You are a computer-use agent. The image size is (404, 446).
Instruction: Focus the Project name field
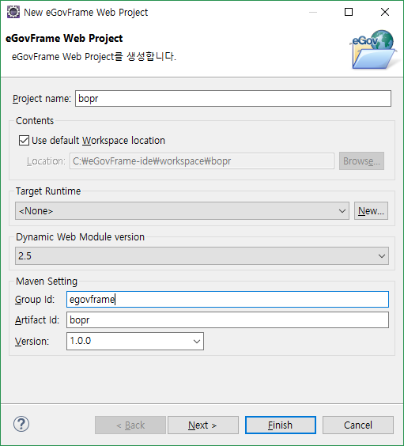point(233,98)
